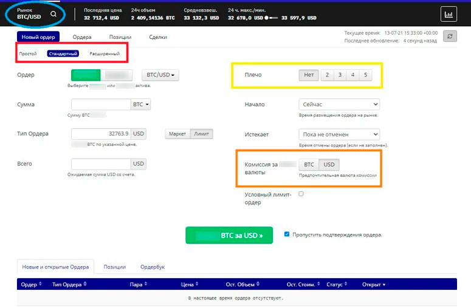Click the refresh update icon

449,37
